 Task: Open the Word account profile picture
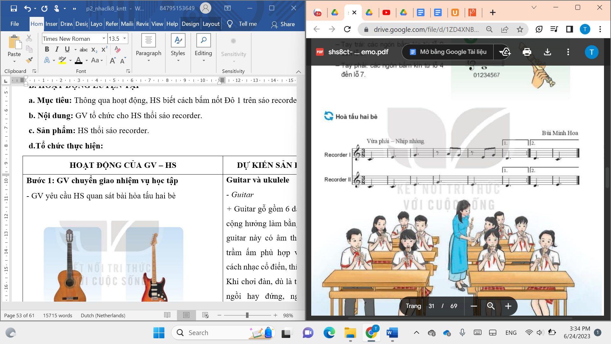[206, 8]
